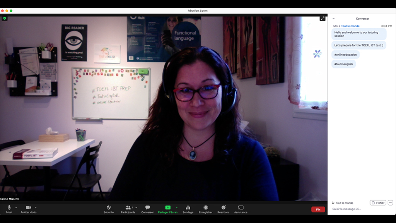The height and width of the screenshot is (223, 396).
Task: Open the Assistance remote support icon
Action: coord(241,209)
